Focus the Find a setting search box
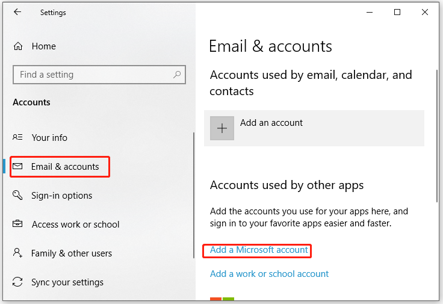Image resolution: width=443 pixels, height=304 pixels. 99,75
